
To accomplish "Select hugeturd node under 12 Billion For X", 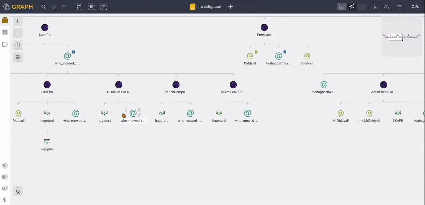I will [104, 113].
